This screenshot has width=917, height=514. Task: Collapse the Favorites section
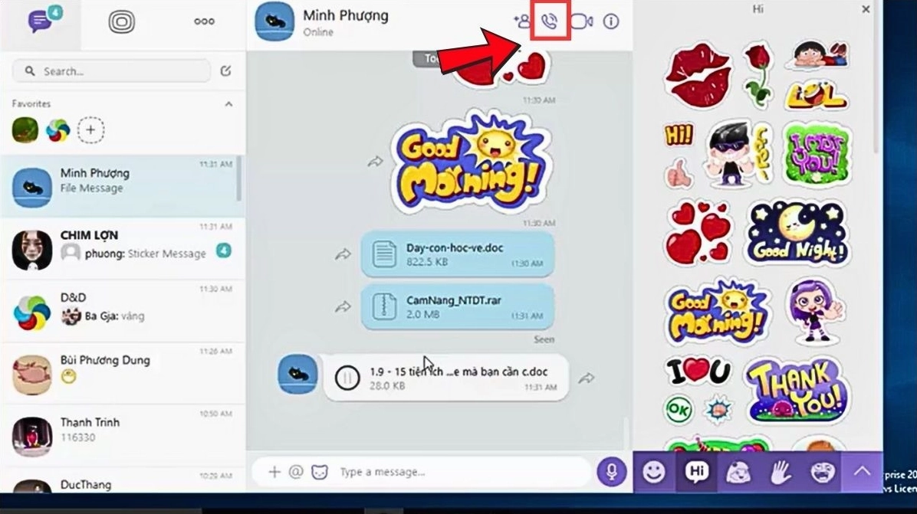[x=228, y=103]
